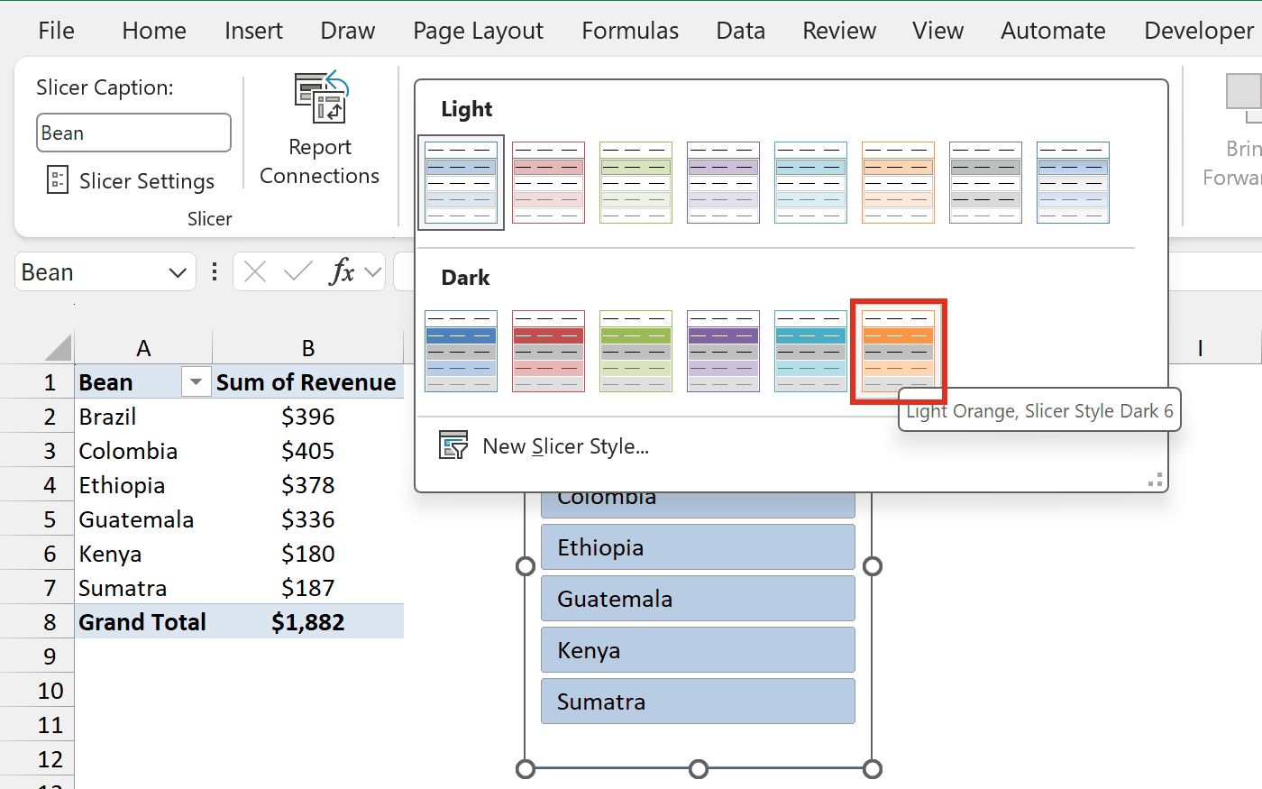Select Slicer Style Dark 6 orange

[898, 351]
